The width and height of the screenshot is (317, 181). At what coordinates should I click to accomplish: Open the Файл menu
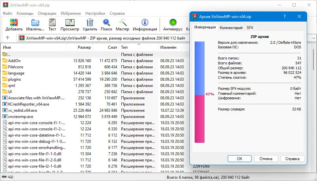(x=8, y=13)
